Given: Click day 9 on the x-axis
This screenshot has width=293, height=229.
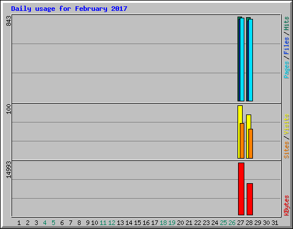Looking at the screenshot, I should point(88,223).
